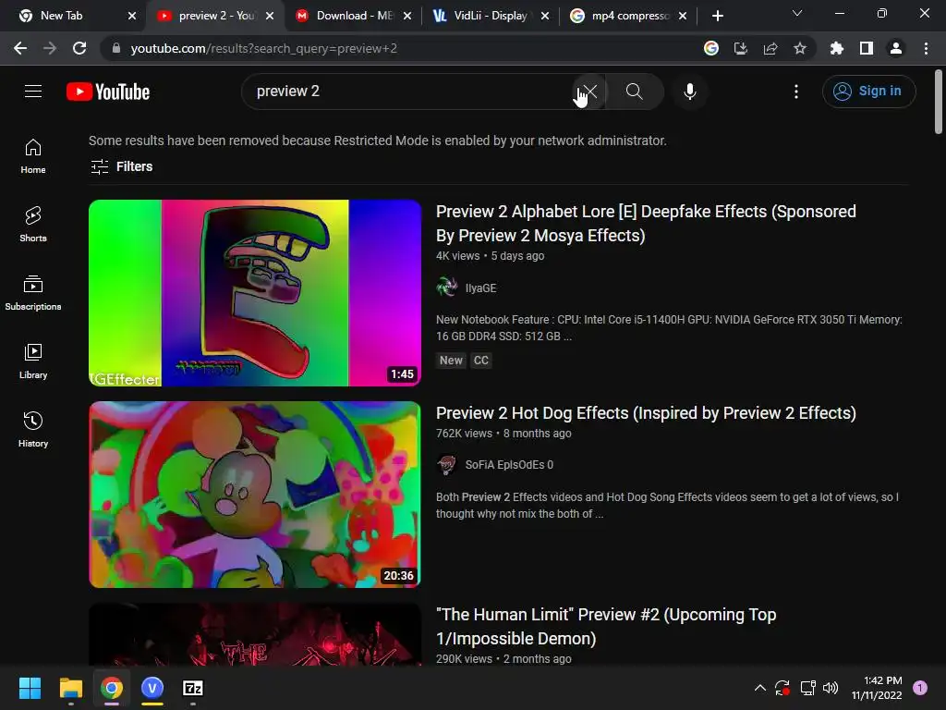Open Chrome three-dot menu
Viewport: 946px width, 710px height.
click(926, 48)
